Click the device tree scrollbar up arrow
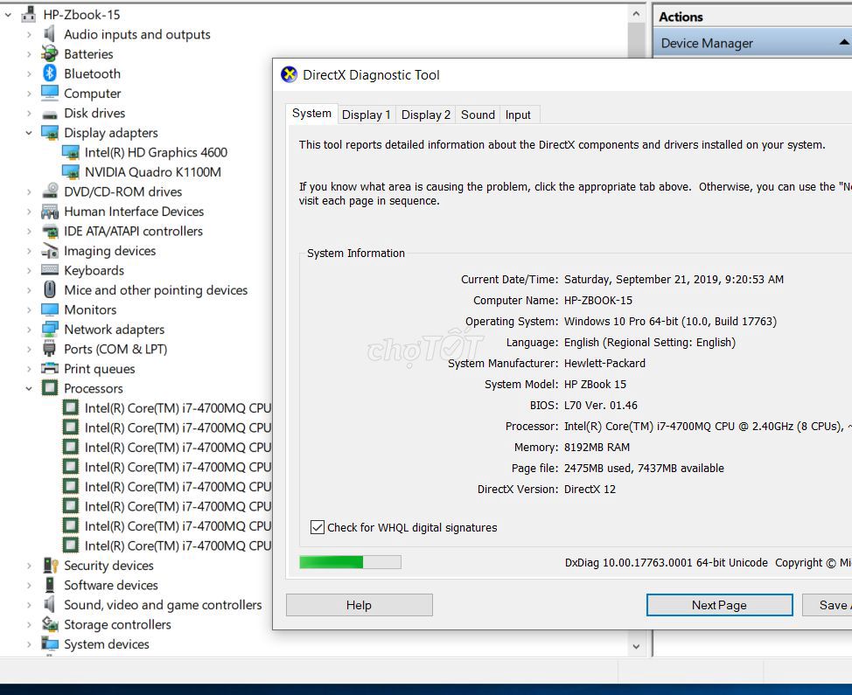Viewport: 852px width, 695px height. (636, 14)
